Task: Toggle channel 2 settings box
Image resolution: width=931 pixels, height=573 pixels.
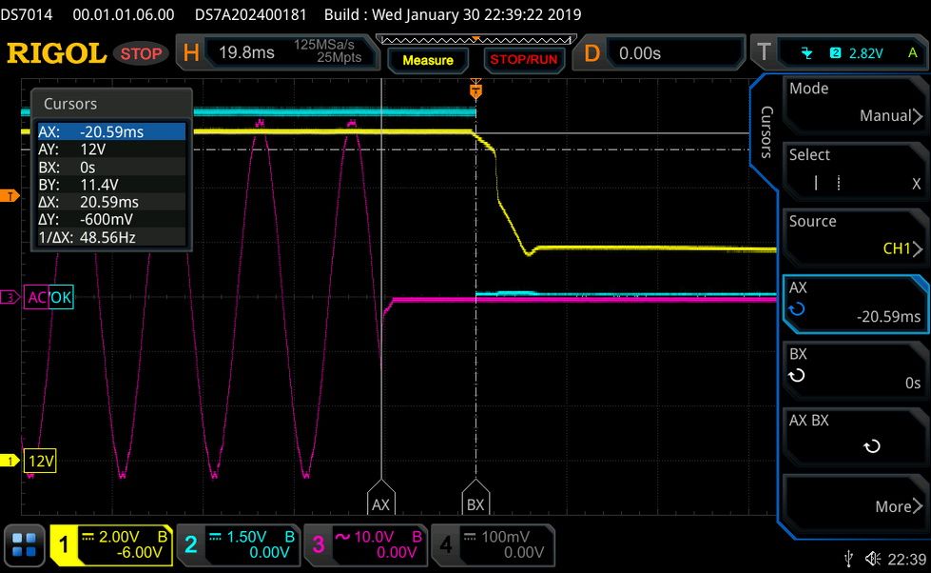Action: point(239,545)
